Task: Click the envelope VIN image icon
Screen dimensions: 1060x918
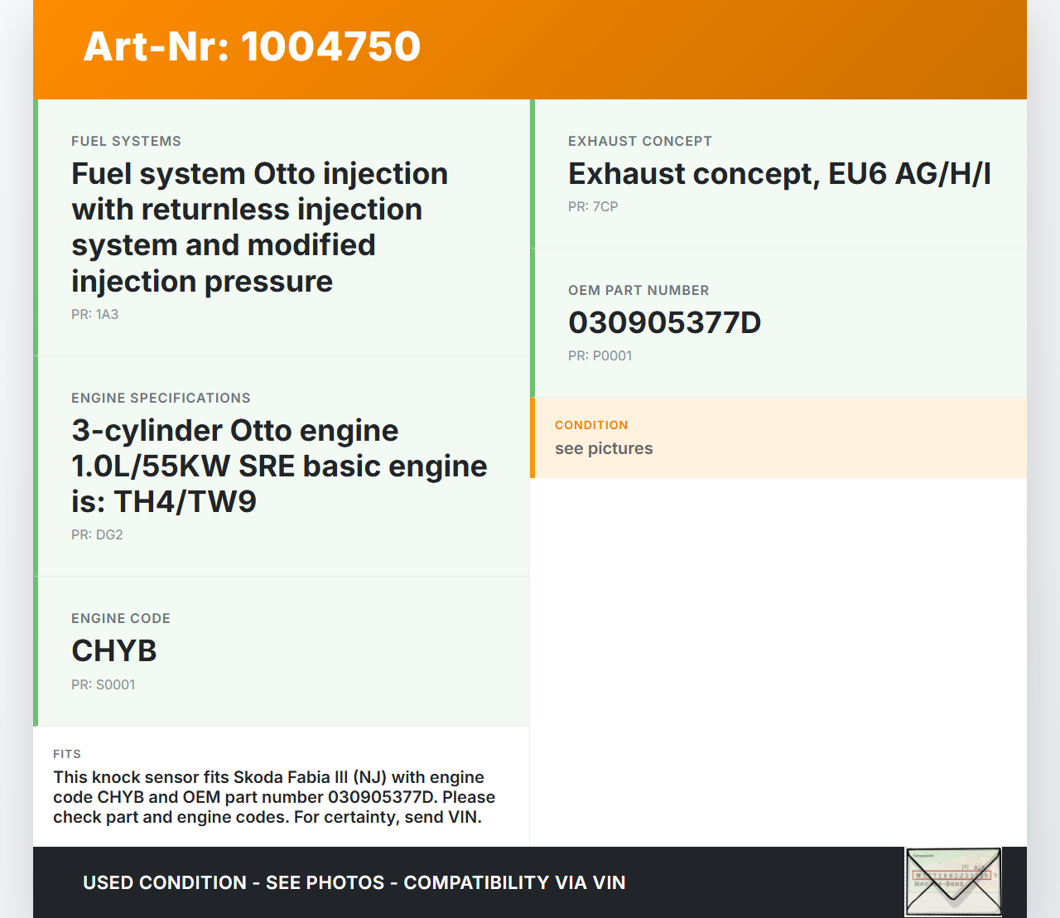Action: pyautogui.click(x=953, y=882)
